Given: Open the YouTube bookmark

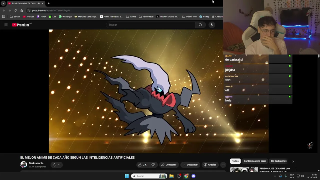Looking at the screenshot, I should coord(28,17).
